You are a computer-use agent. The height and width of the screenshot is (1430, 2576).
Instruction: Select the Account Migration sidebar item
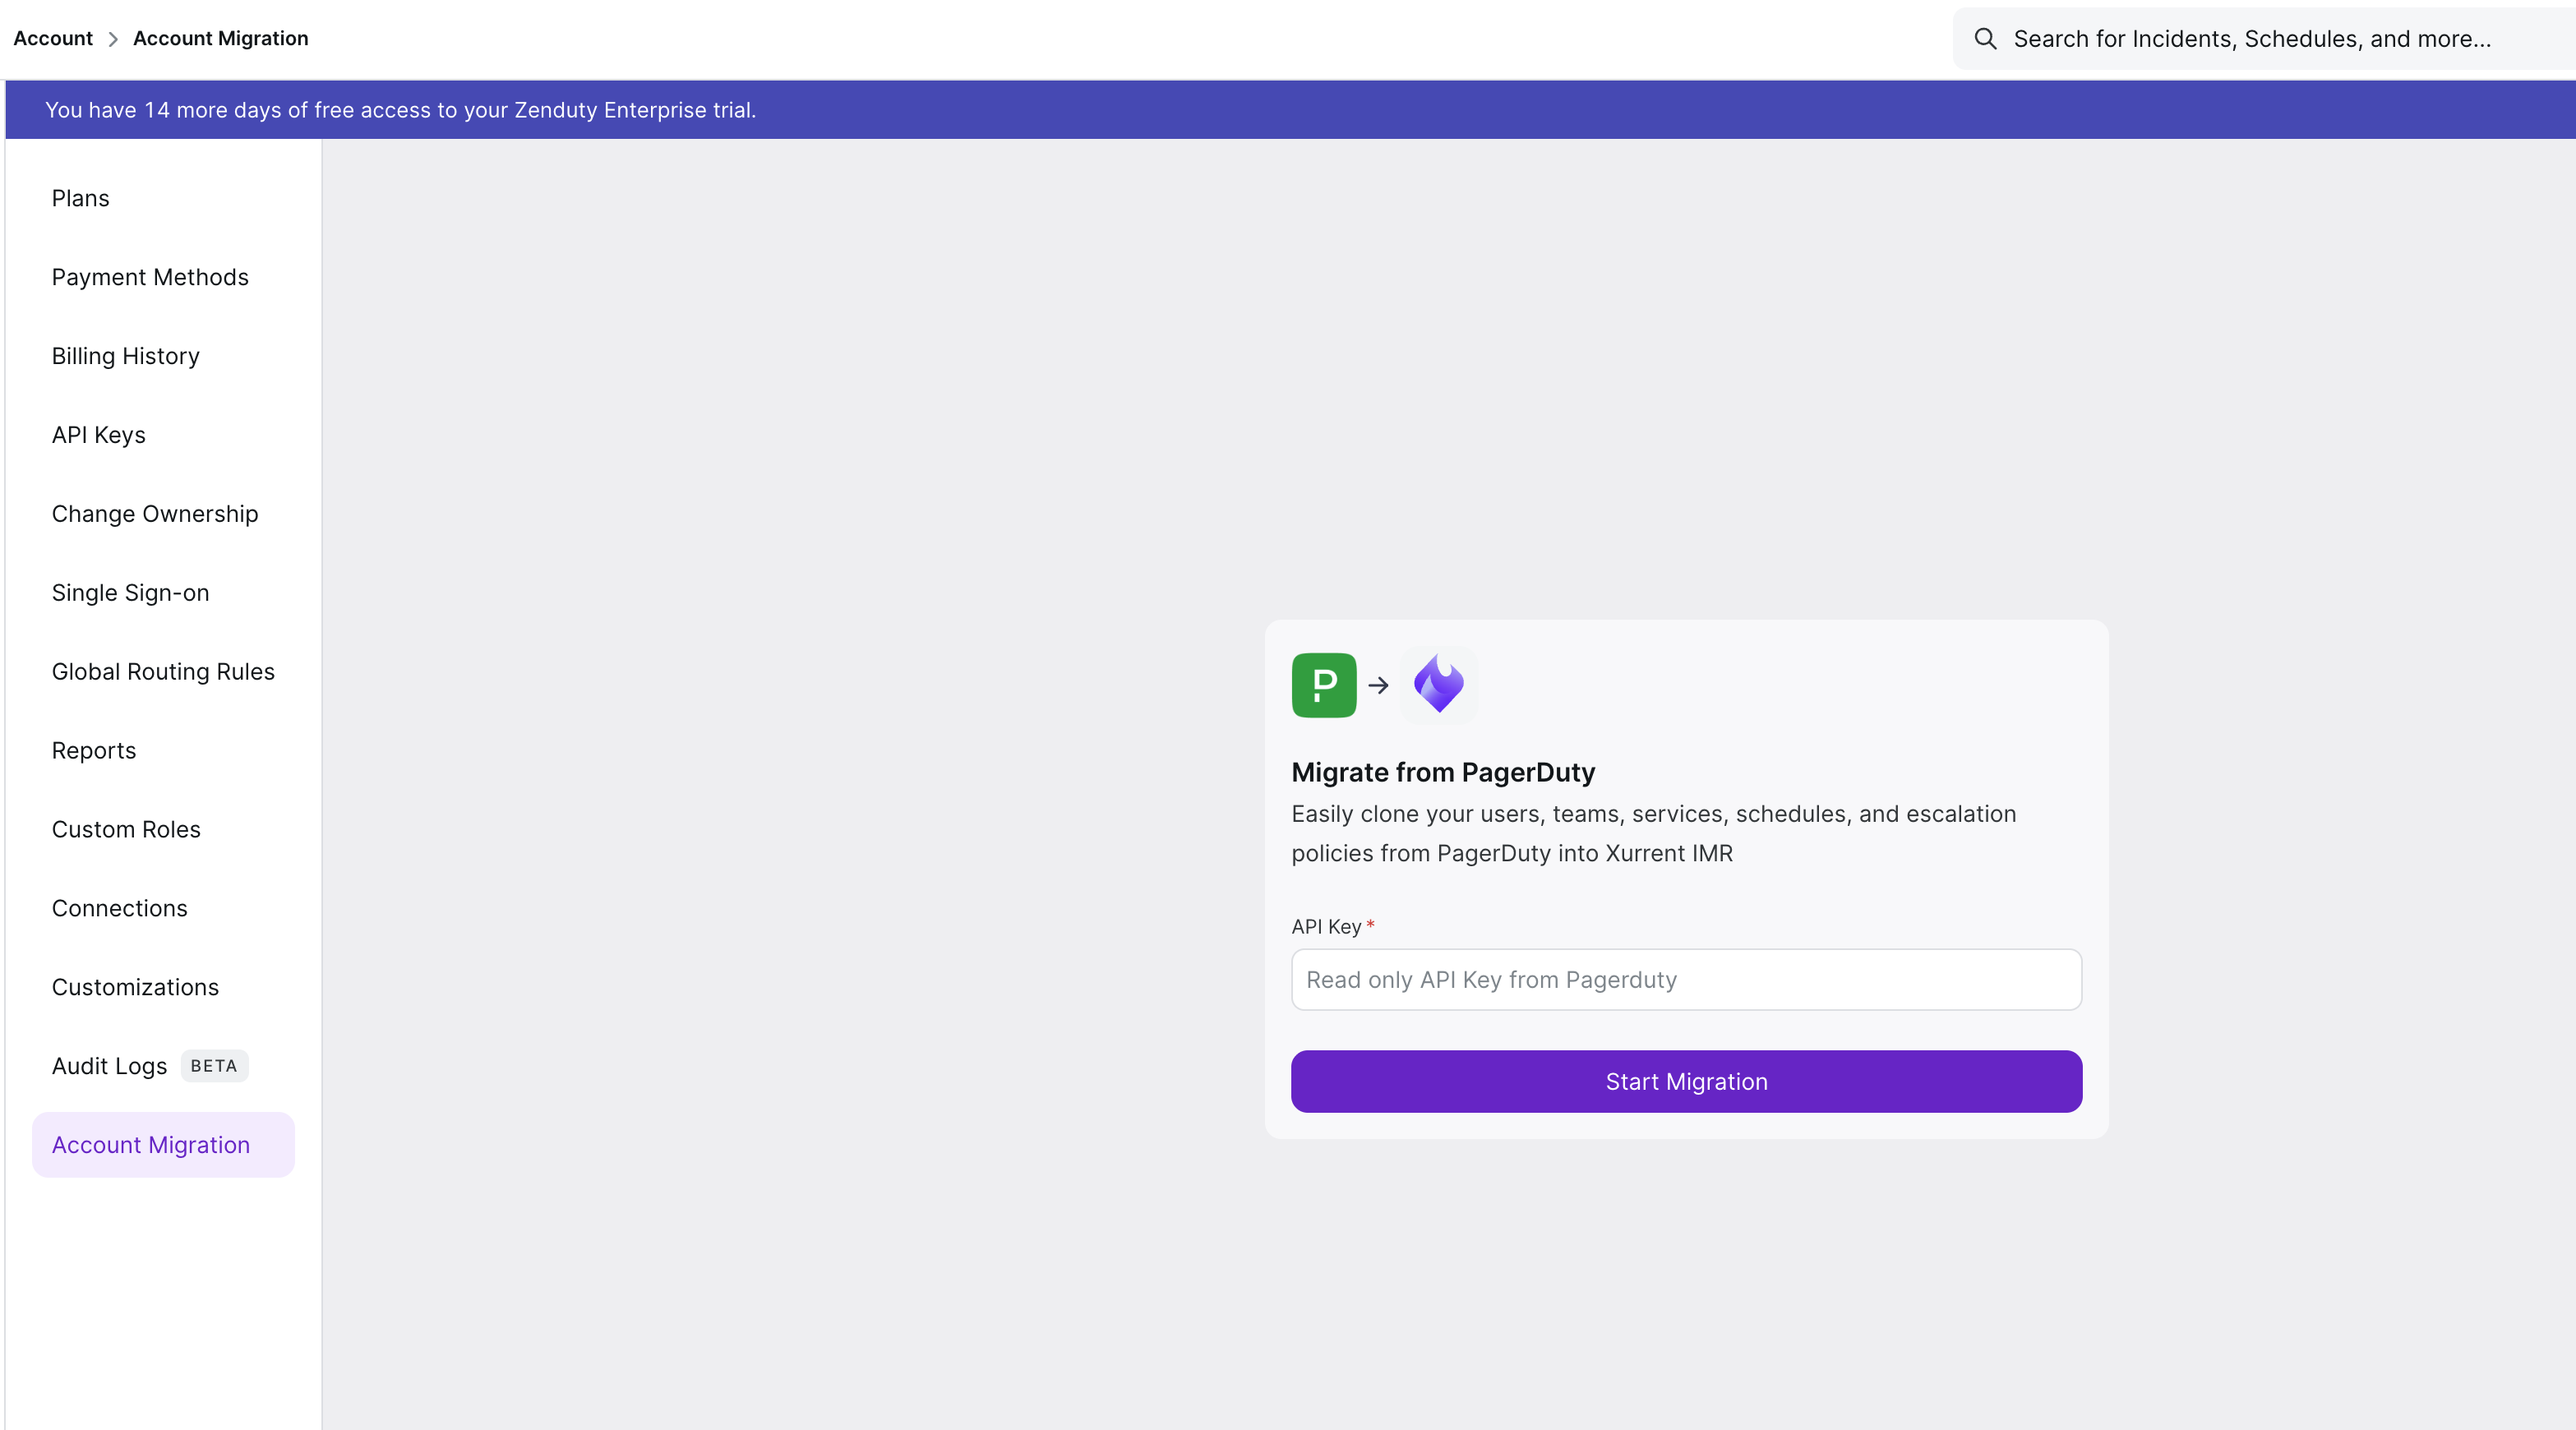[x=151, y=1145]
